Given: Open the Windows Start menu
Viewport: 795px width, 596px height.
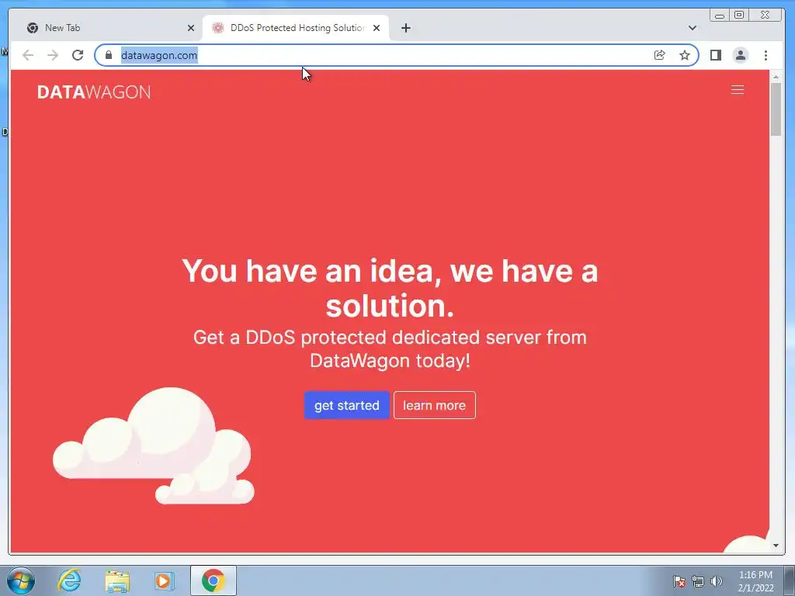Looking at the screenshot, I should point(21,580).
